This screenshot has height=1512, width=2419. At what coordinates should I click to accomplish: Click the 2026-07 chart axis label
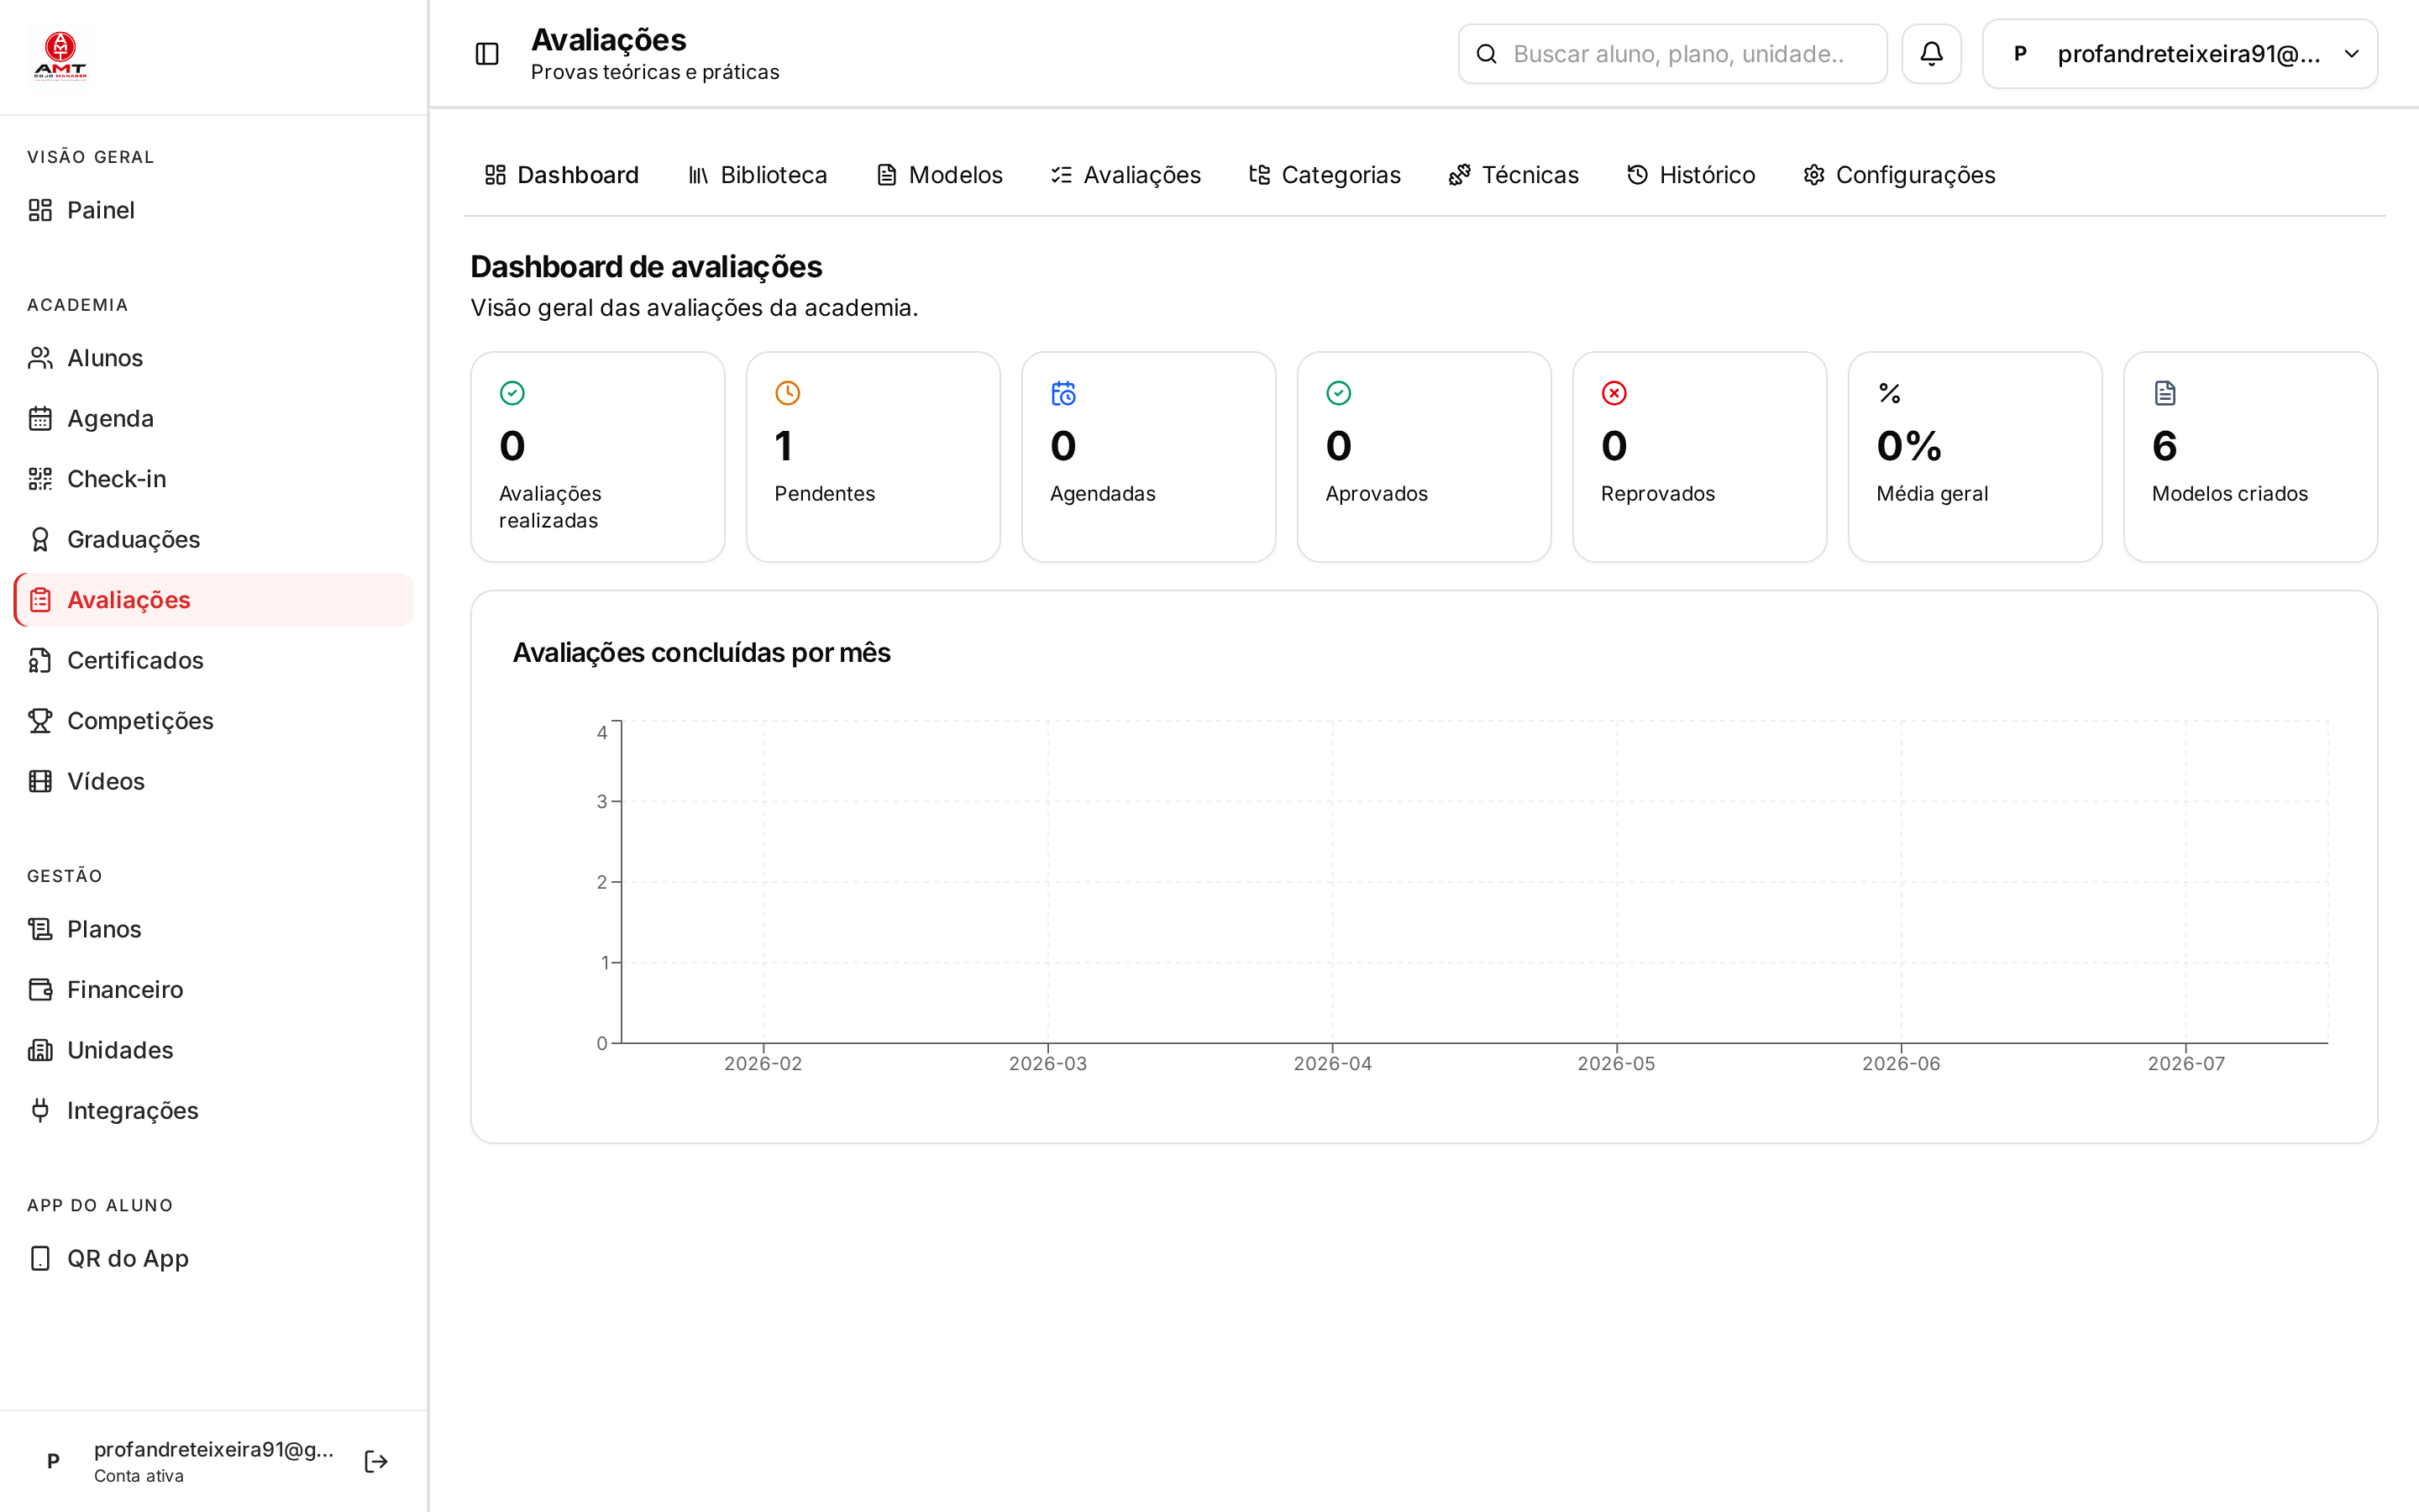pyautogui.click(x=2186, y=1064)
